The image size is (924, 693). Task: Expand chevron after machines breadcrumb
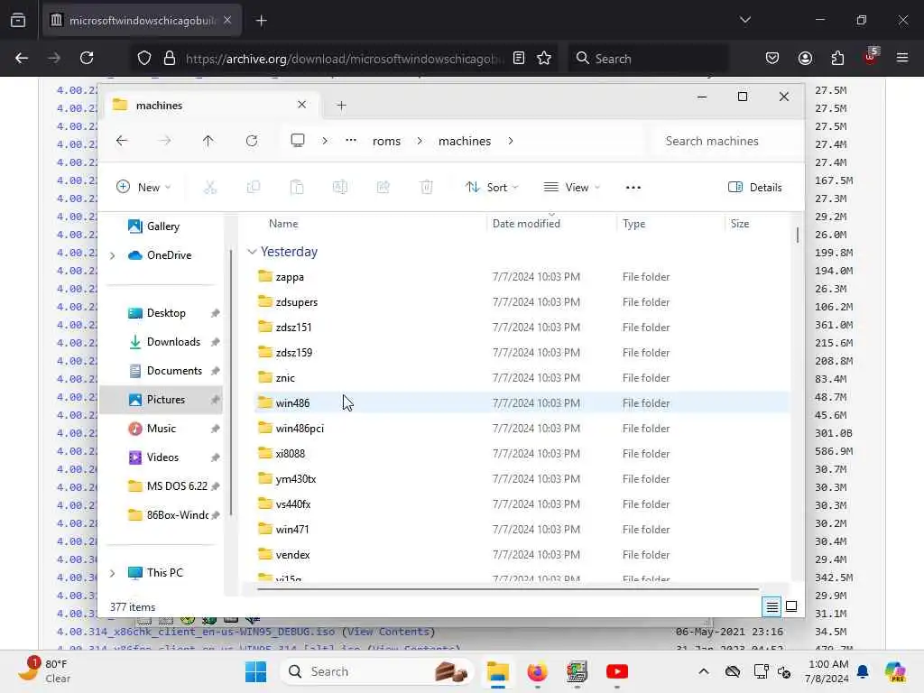pos(511,141)
